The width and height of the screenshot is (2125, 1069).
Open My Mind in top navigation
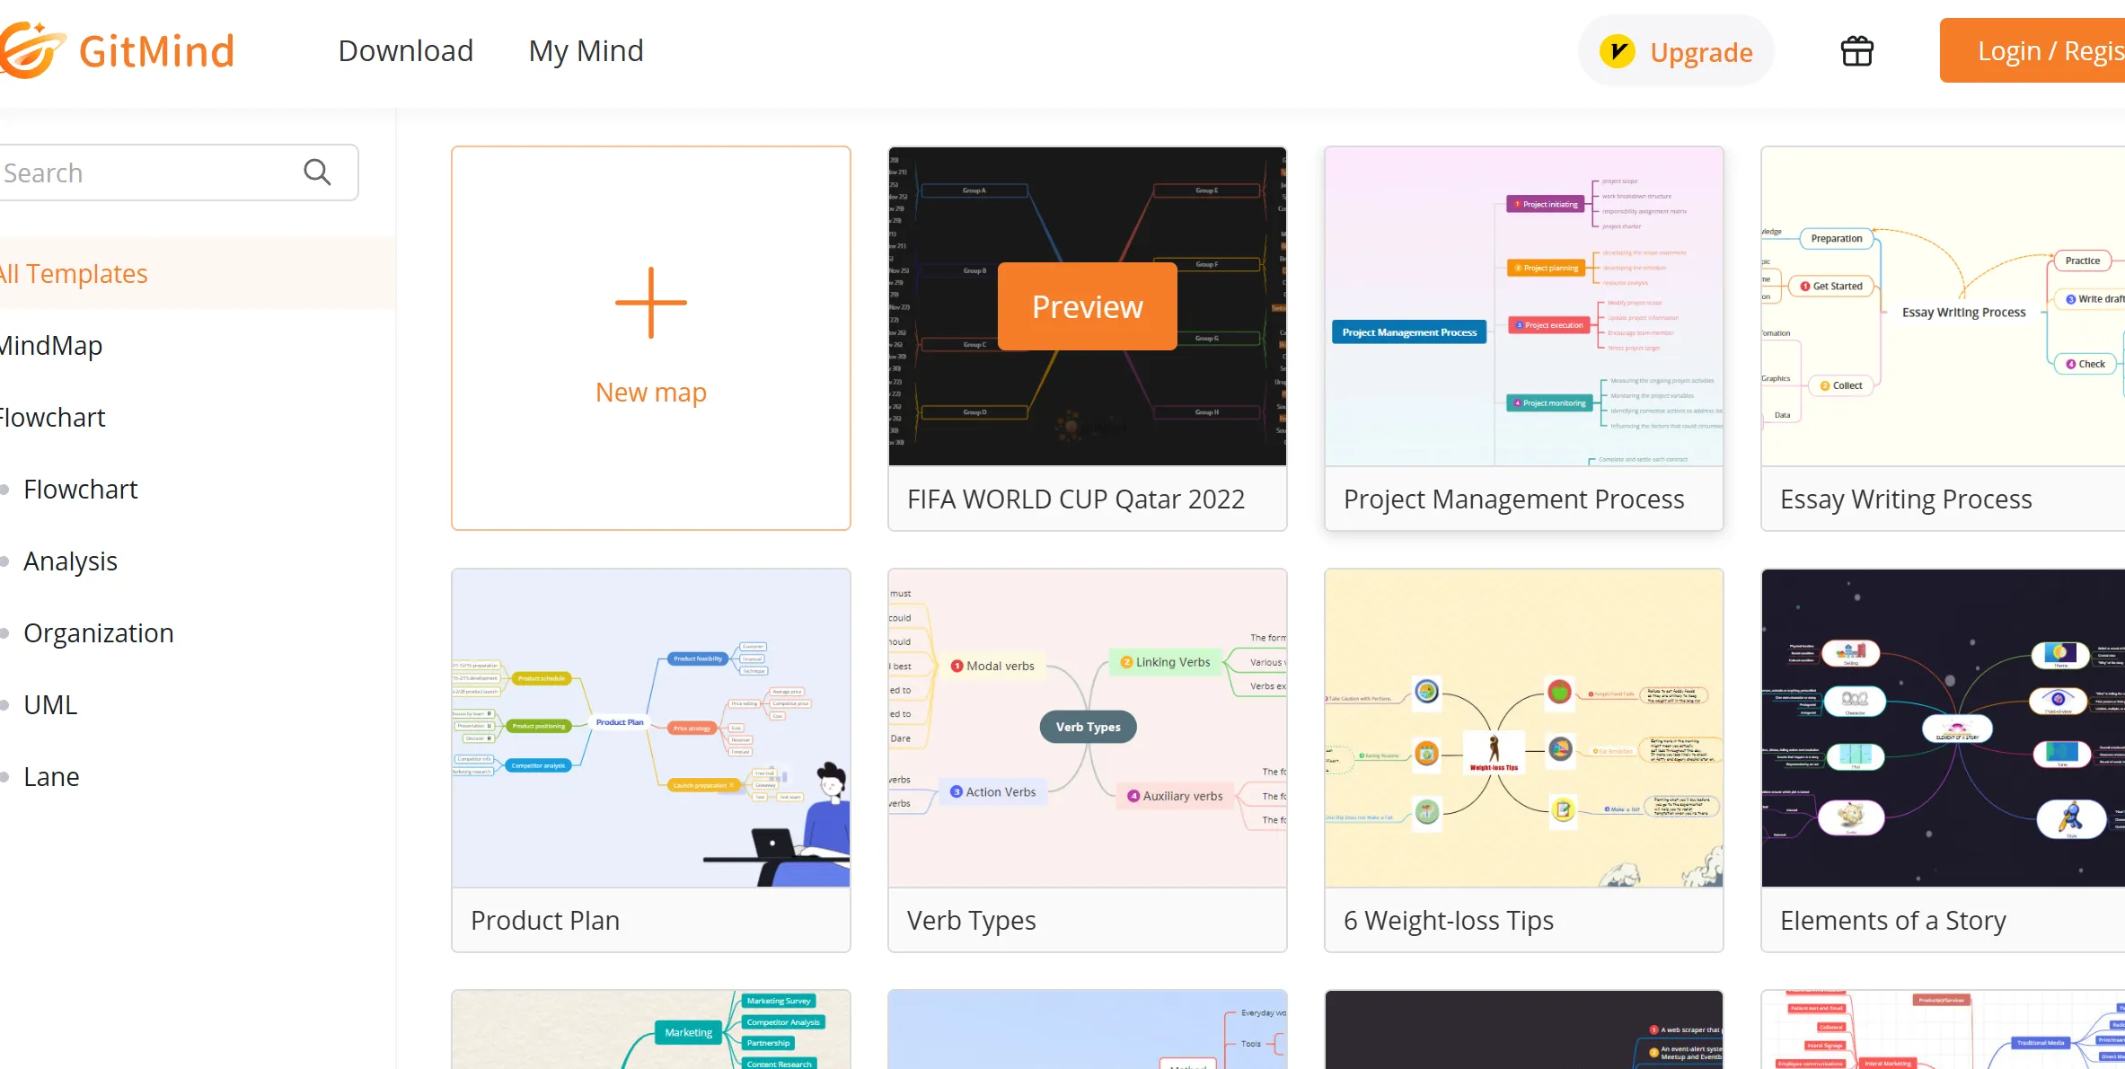tap(586, 51)
